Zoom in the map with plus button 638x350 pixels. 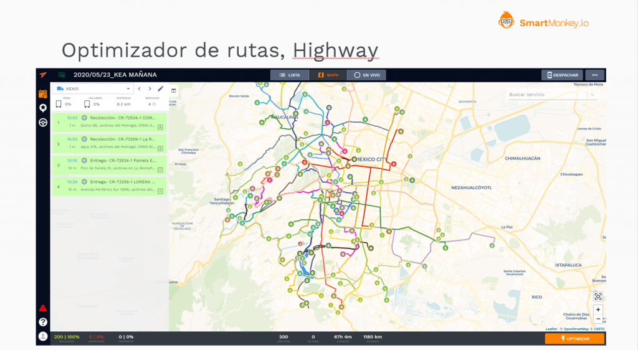click(x=598, y=310)
